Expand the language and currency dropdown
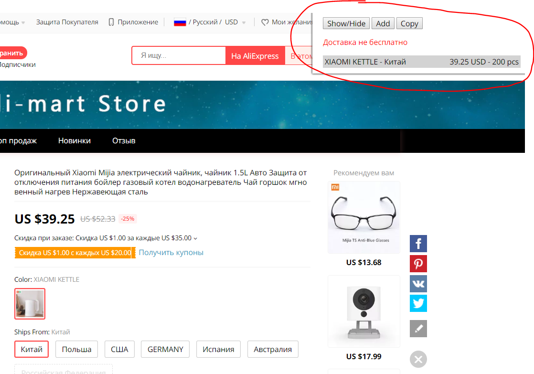 [244, 23]
